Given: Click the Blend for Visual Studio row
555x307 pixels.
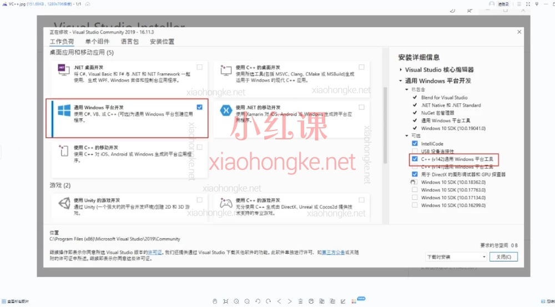Looking at the screenshot, I should pos(444,97).
